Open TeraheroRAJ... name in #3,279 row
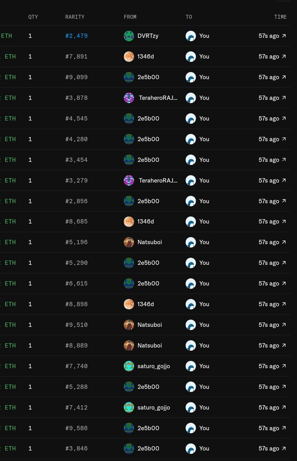Viewport: 297px width, 461px height. 158,181
